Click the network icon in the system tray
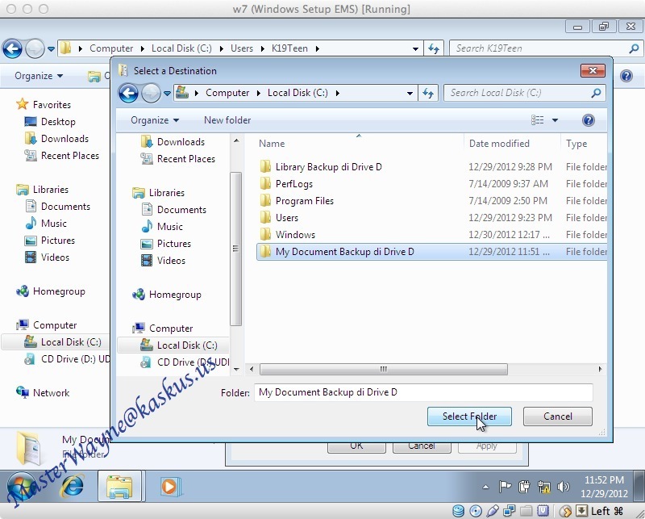This screenshot has height=519, width=645. tap(543, 487)
